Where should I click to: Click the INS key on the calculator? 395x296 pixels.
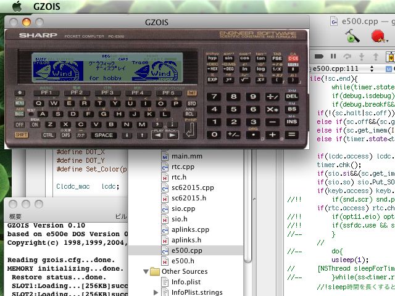click(292, 122)
